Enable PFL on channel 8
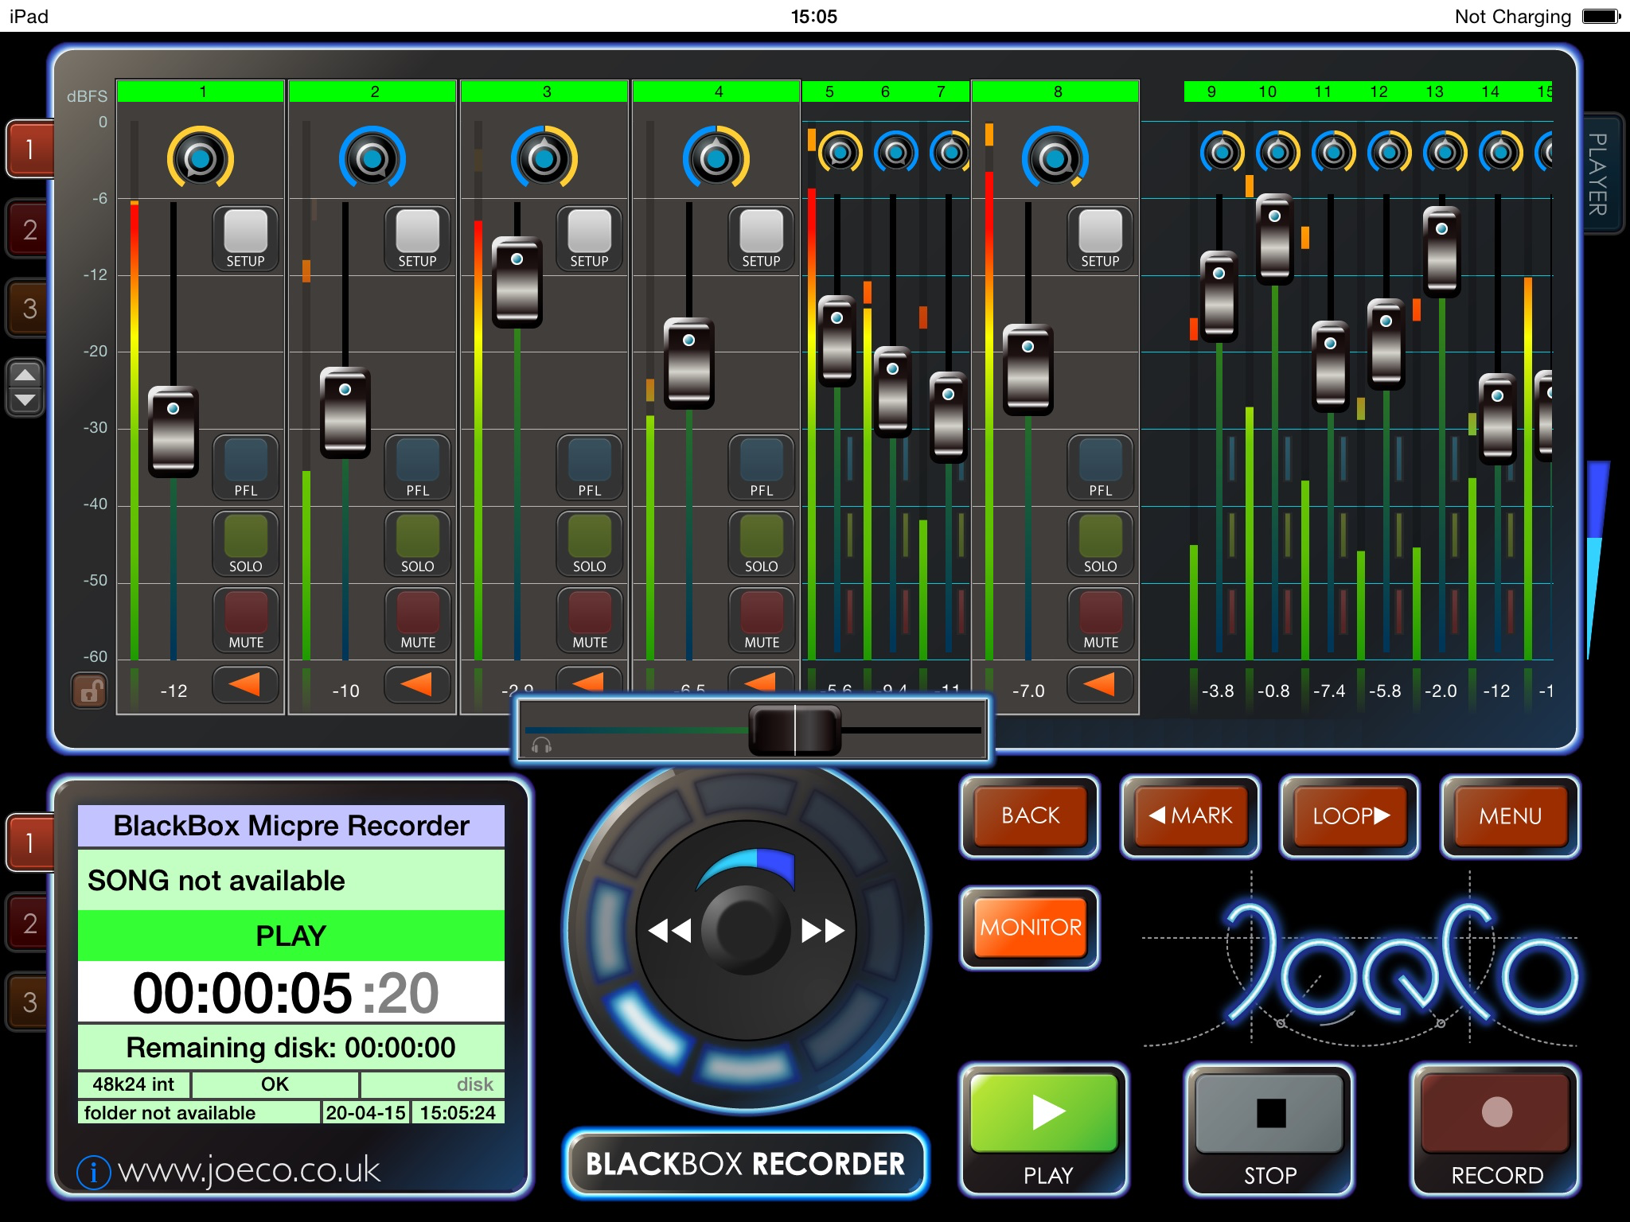This screenshot has height=1222, width=1630. (x=1100, y=468)
